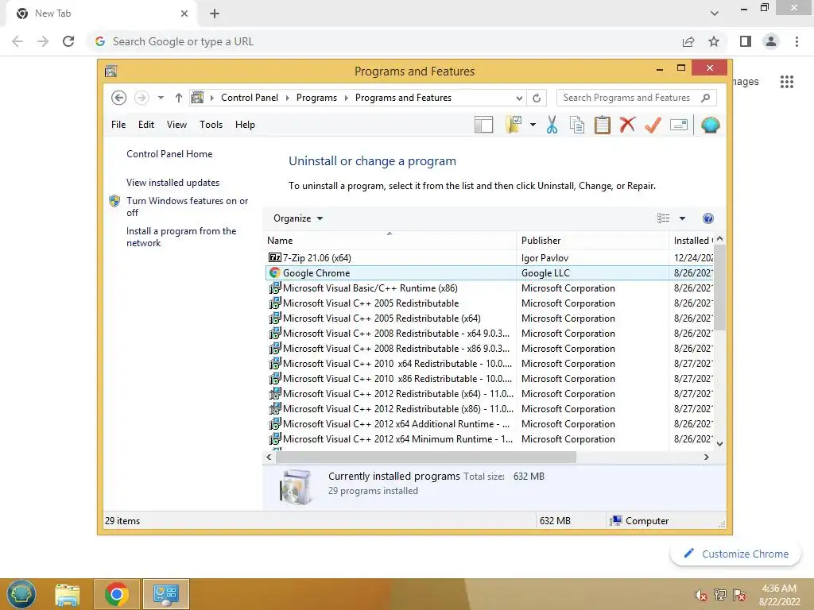Viewport: 814px width, 610px height.
Task: Click Chrome's reload page button
Action: click(68, 41)
